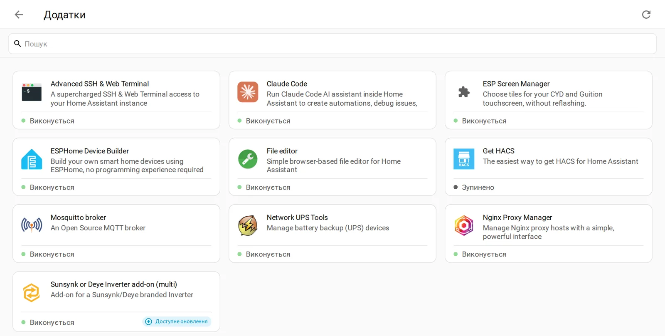Click the Виконується status on File editor
This screenshot has width=665, height=336.
point(268,188)
